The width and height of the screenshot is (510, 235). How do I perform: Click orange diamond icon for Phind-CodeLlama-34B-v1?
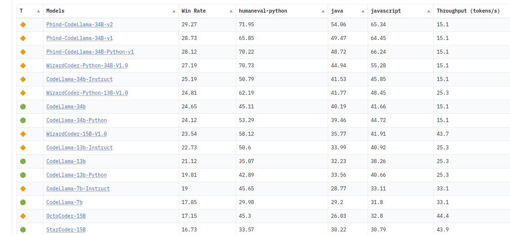pos(23,38)
